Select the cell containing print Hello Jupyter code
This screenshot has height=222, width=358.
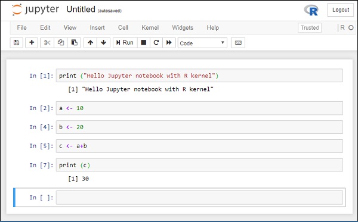point(199,76)
